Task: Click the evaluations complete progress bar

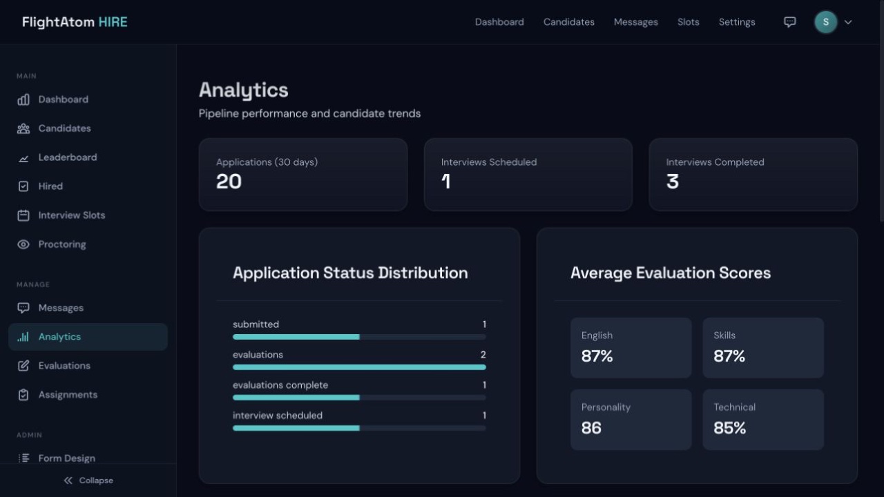Action: [359, 398]
